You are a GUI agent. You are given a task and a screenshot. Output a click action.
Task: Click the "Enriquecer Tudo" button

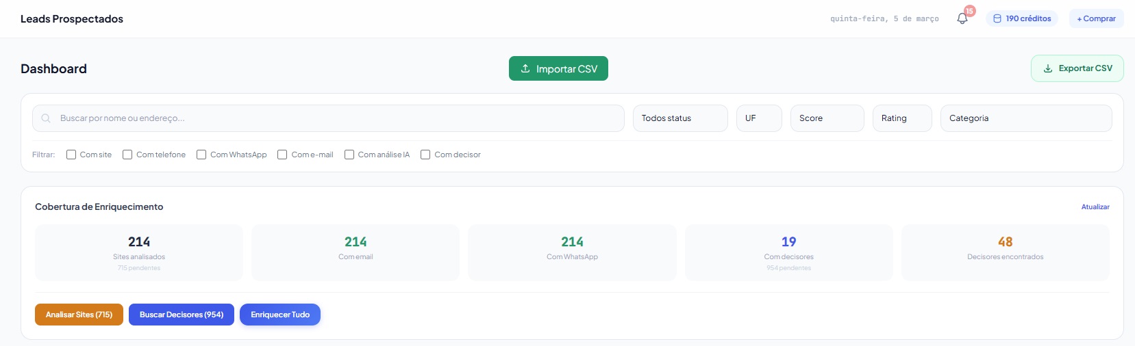click(280, 315)
